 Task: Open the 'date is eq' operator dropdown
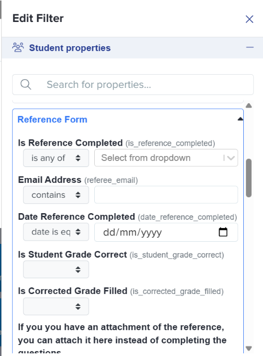pos(56,232)
